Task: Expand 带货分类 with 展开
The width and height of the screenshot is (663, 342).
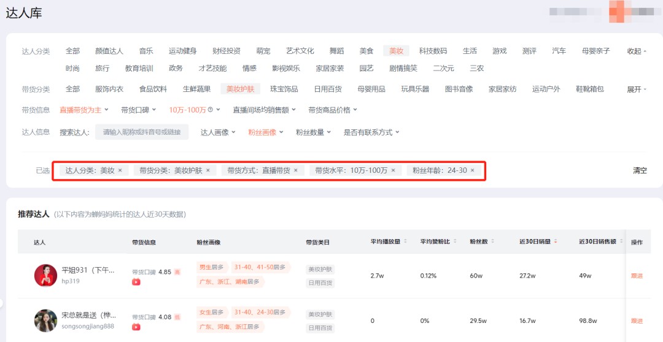Action: pos(637,89)
